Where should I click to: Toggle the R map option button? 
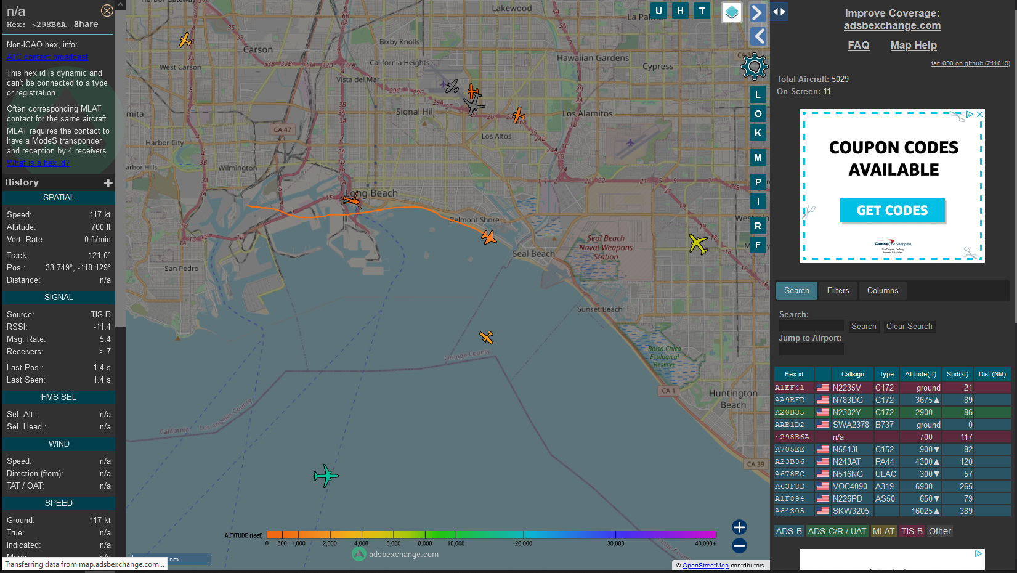coord(758,226)
